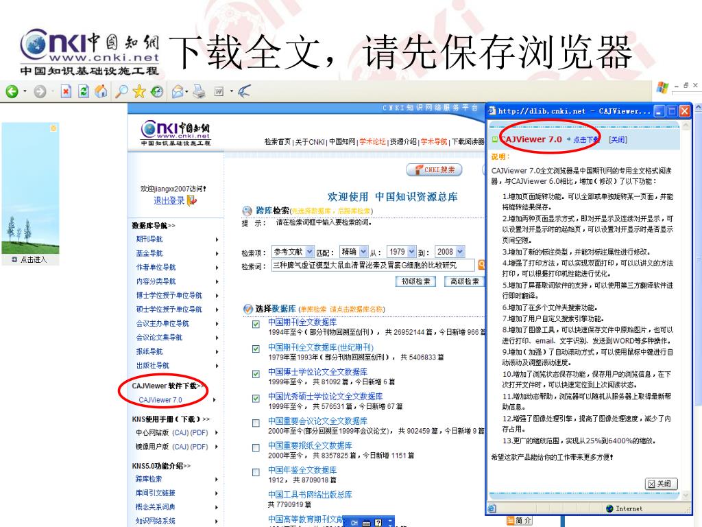Click the Windows flag logo icon

coord(663,87)
